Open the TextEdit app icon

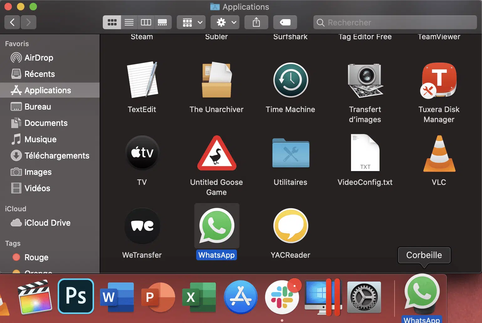(x=142, y=80)
